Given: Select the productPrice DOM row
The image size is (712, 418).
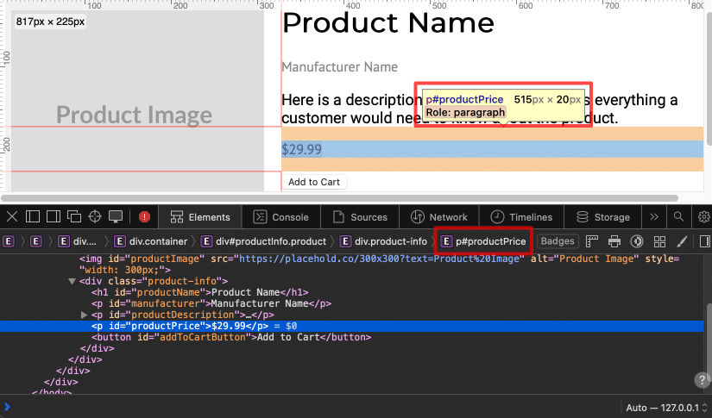Looking at the screenshot, I should pos(352,326).
